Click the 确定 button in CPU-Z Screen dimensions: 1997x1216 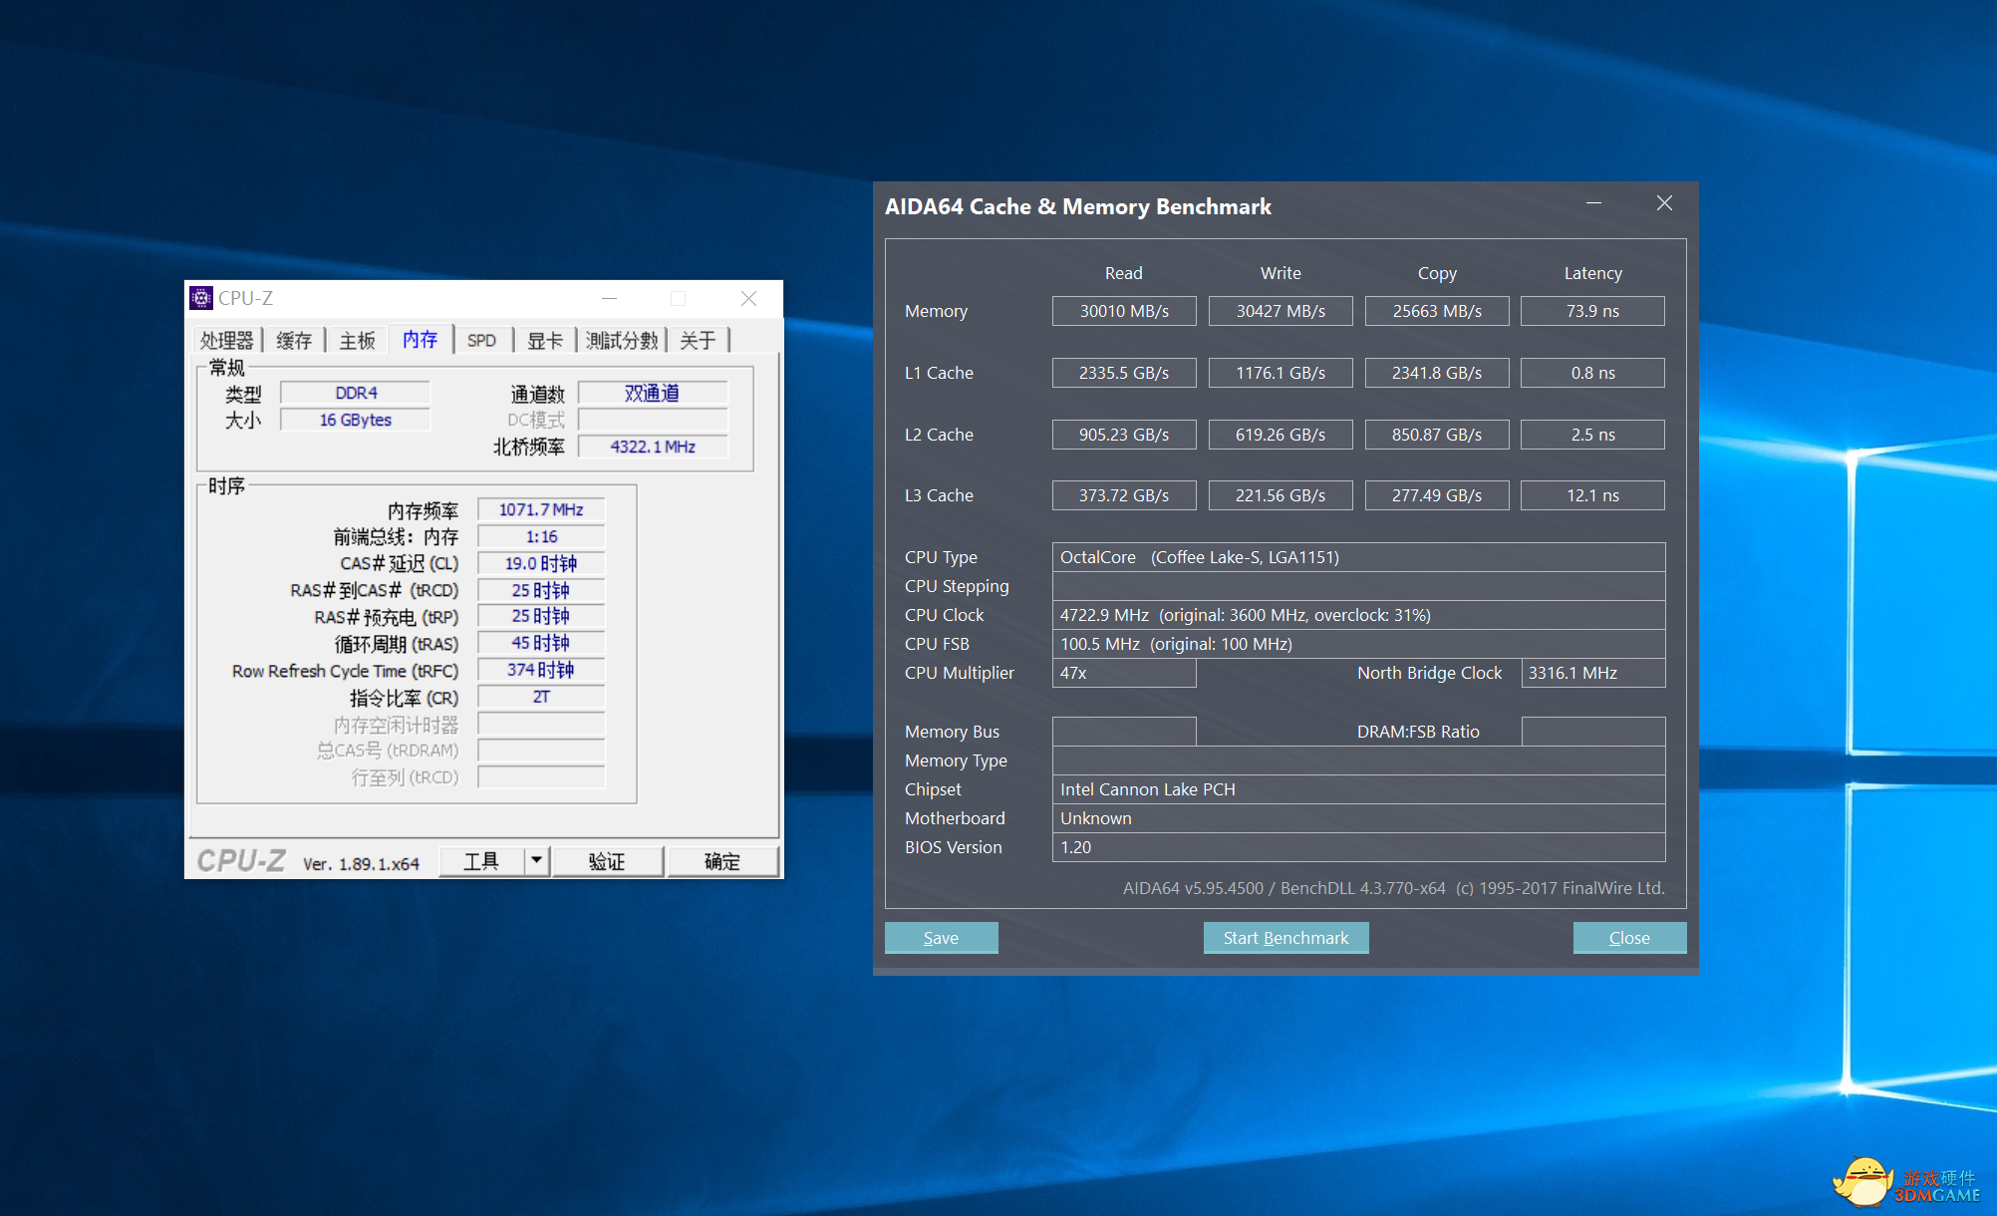[722, 861]
